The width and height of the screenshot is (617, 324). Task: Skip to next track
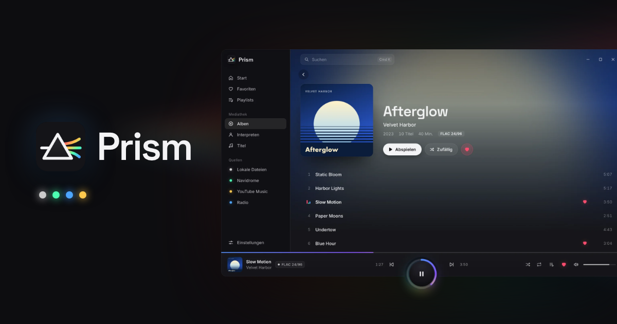[451, 264]
